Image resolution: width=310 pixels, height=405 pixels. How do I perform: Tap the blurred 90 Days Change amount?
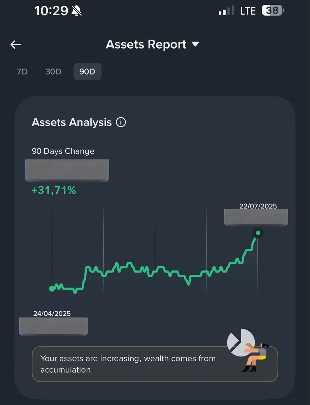coord(67,170)
